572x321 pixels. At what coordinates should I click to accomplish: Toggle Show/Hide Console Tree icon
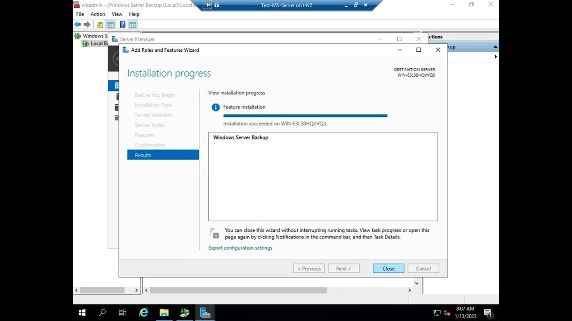[x=110, y=25]
